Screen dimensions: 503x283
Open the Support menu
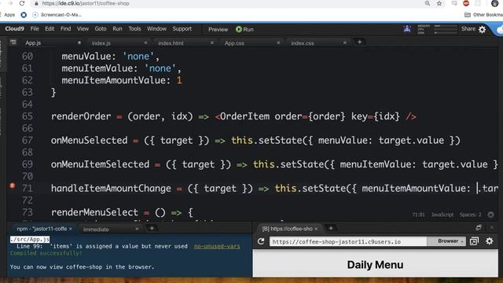click(x=182, y=29)
